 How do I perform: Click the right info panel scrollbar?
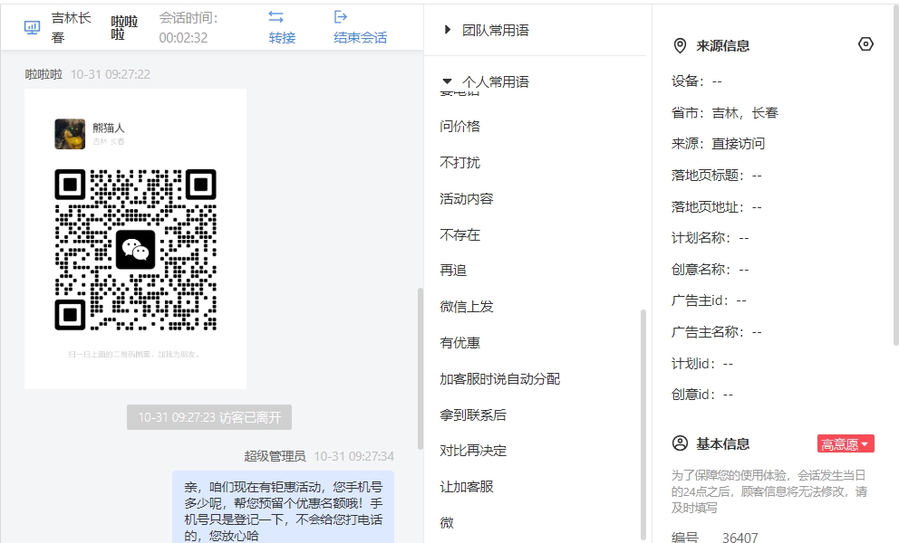pyautogui.click(x=895, y=176)
